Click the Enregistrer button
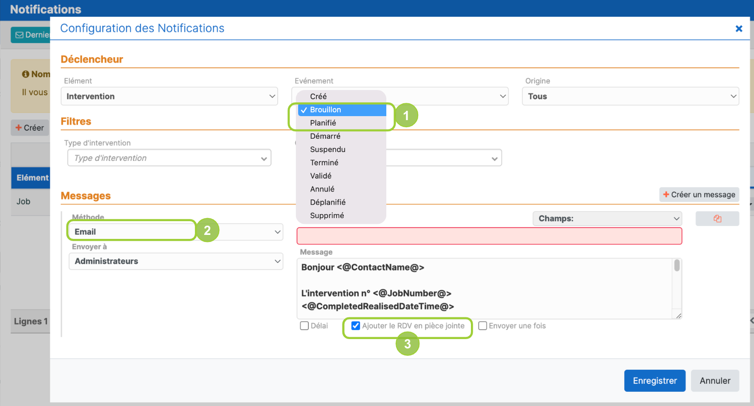Screen dimensions: 754x406 point(655,381)
